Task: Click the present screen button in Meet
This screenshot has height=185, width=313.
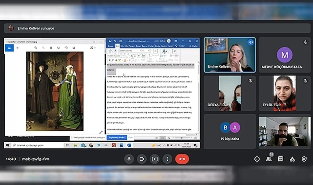Action: (x=154, y=159)
